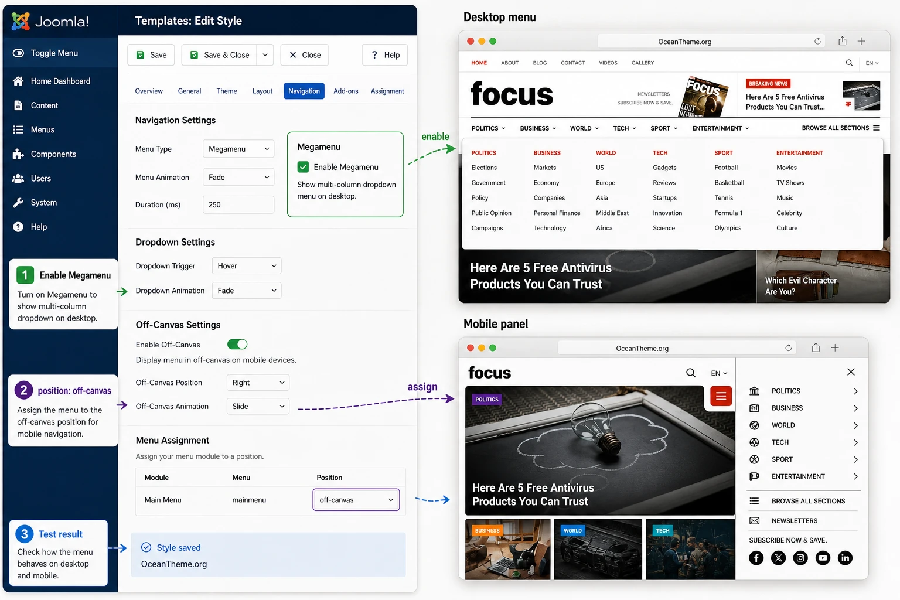Switch to the Theme tab
900x600 pixels.
(x=227, y=91)
